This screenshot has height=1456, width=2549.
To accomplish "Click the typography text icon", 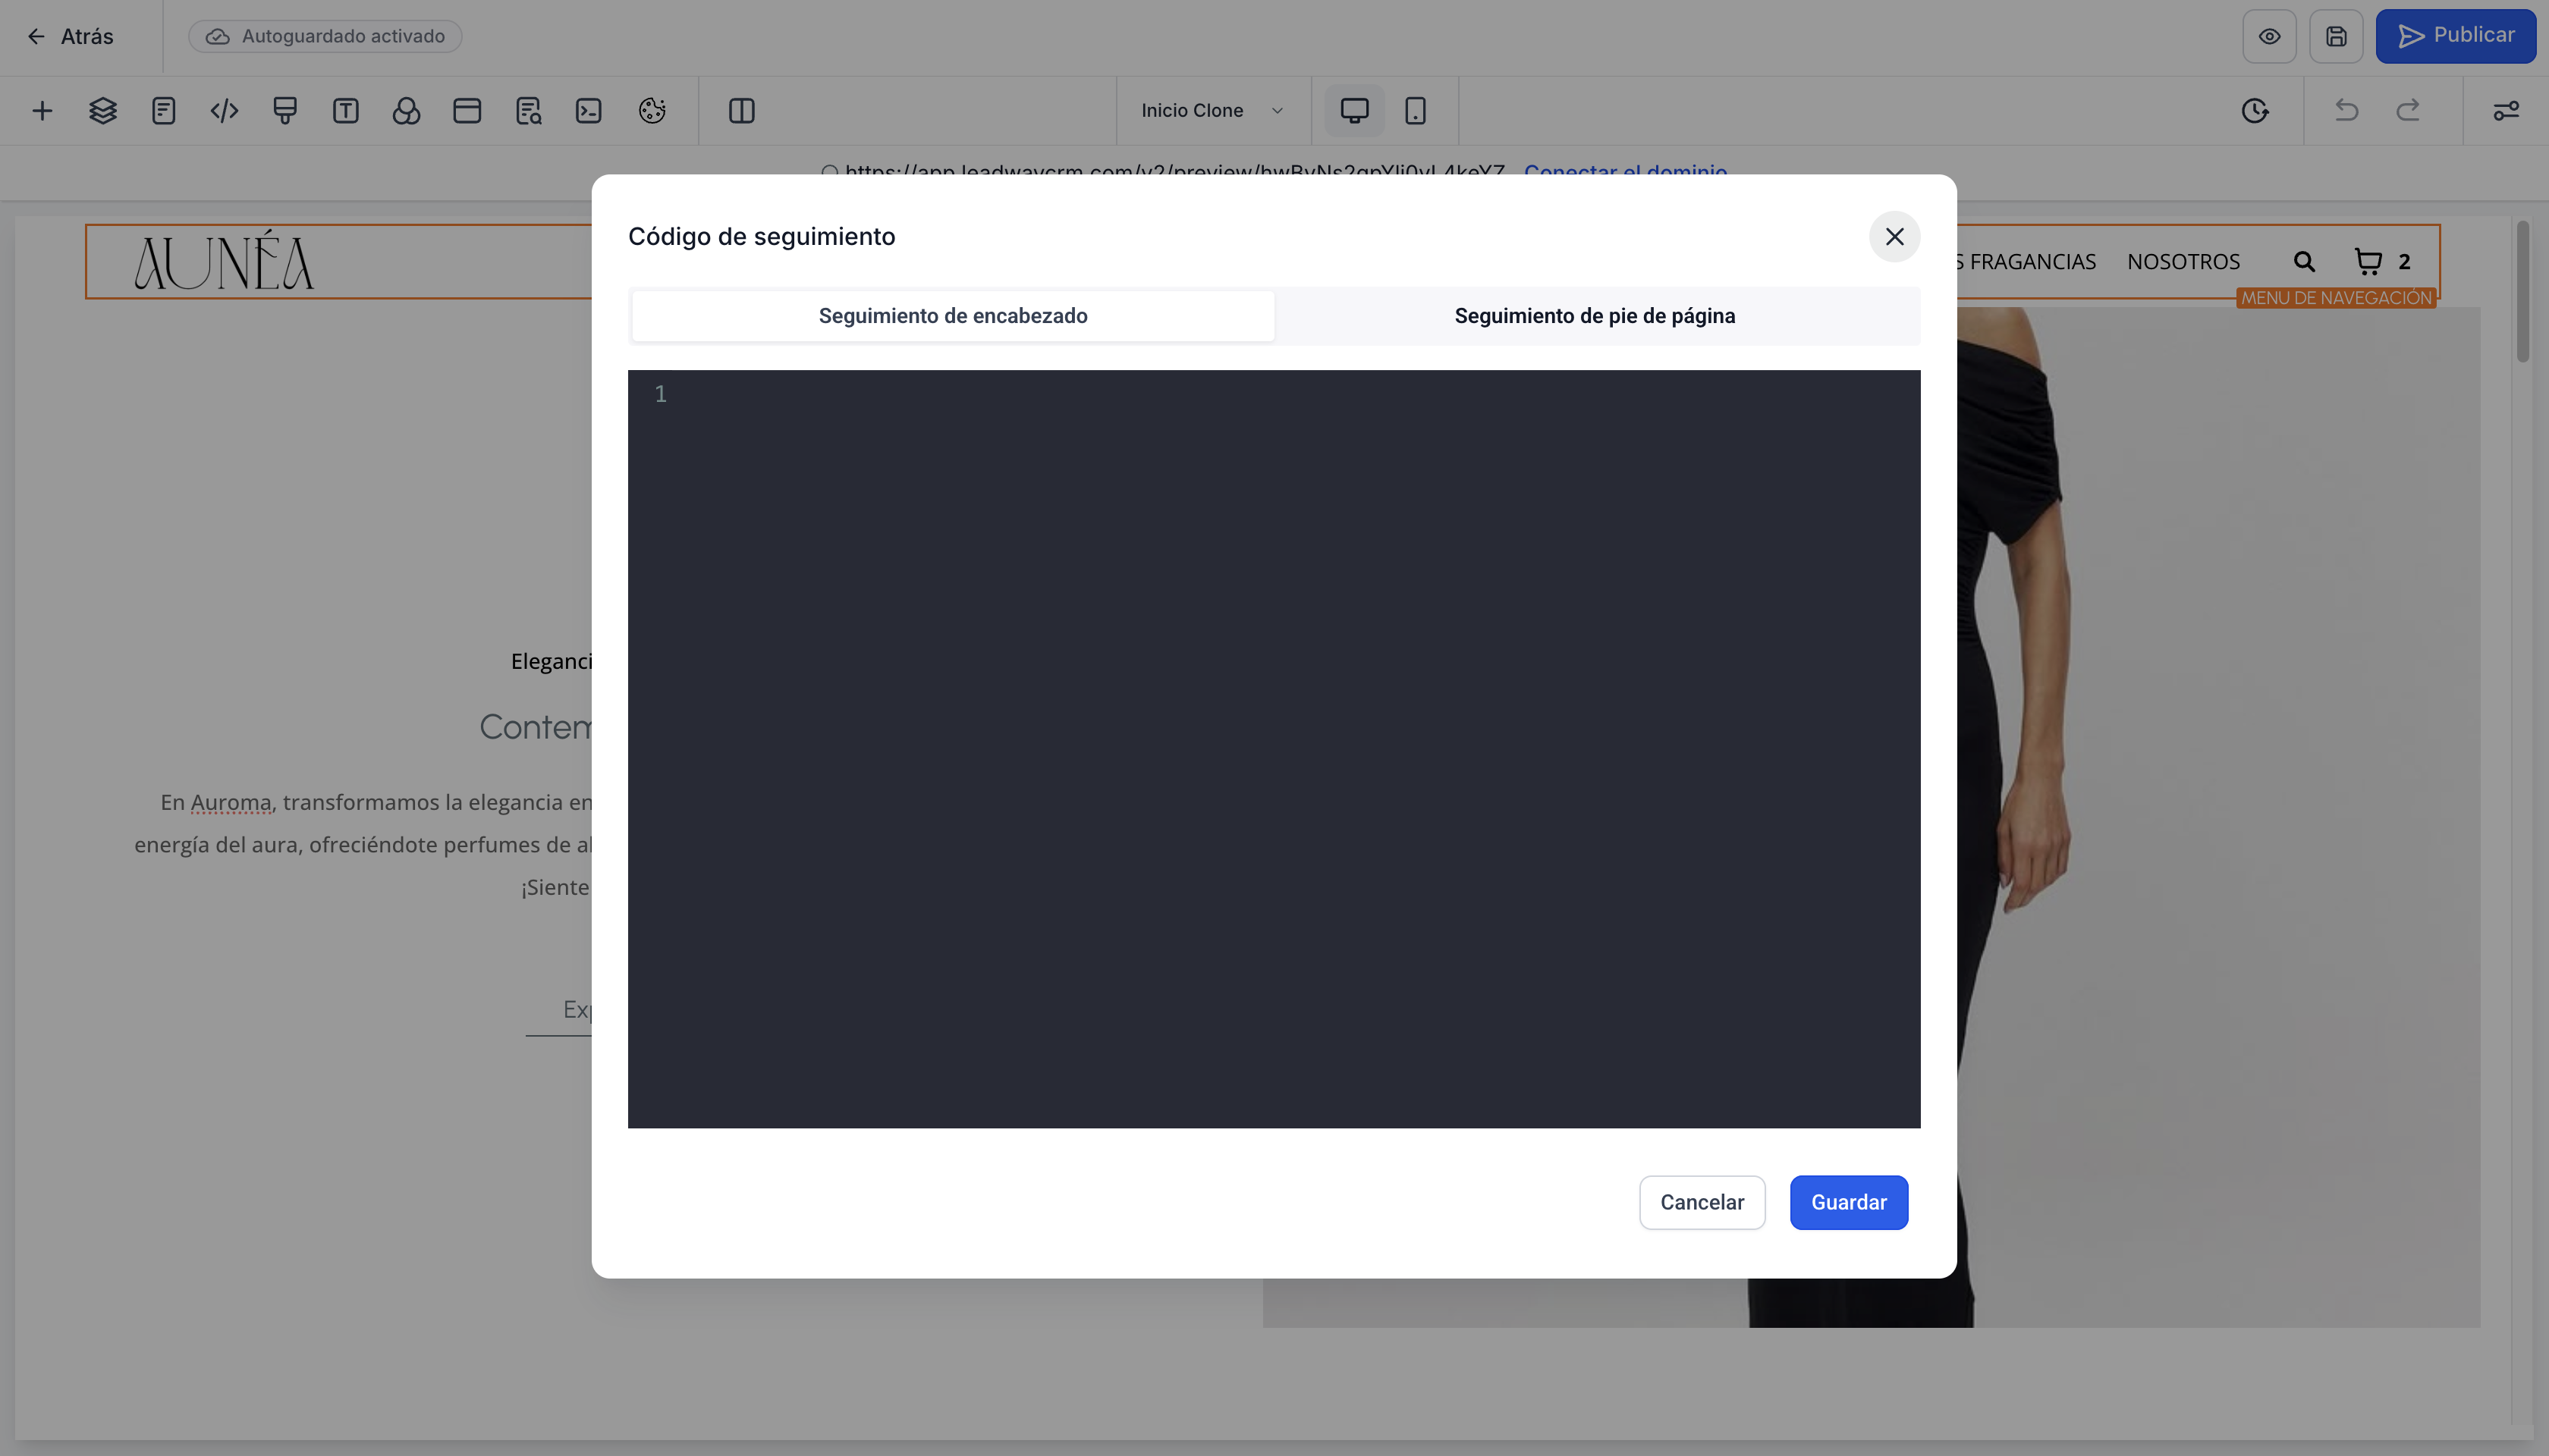I will click(x=345, y=110).
